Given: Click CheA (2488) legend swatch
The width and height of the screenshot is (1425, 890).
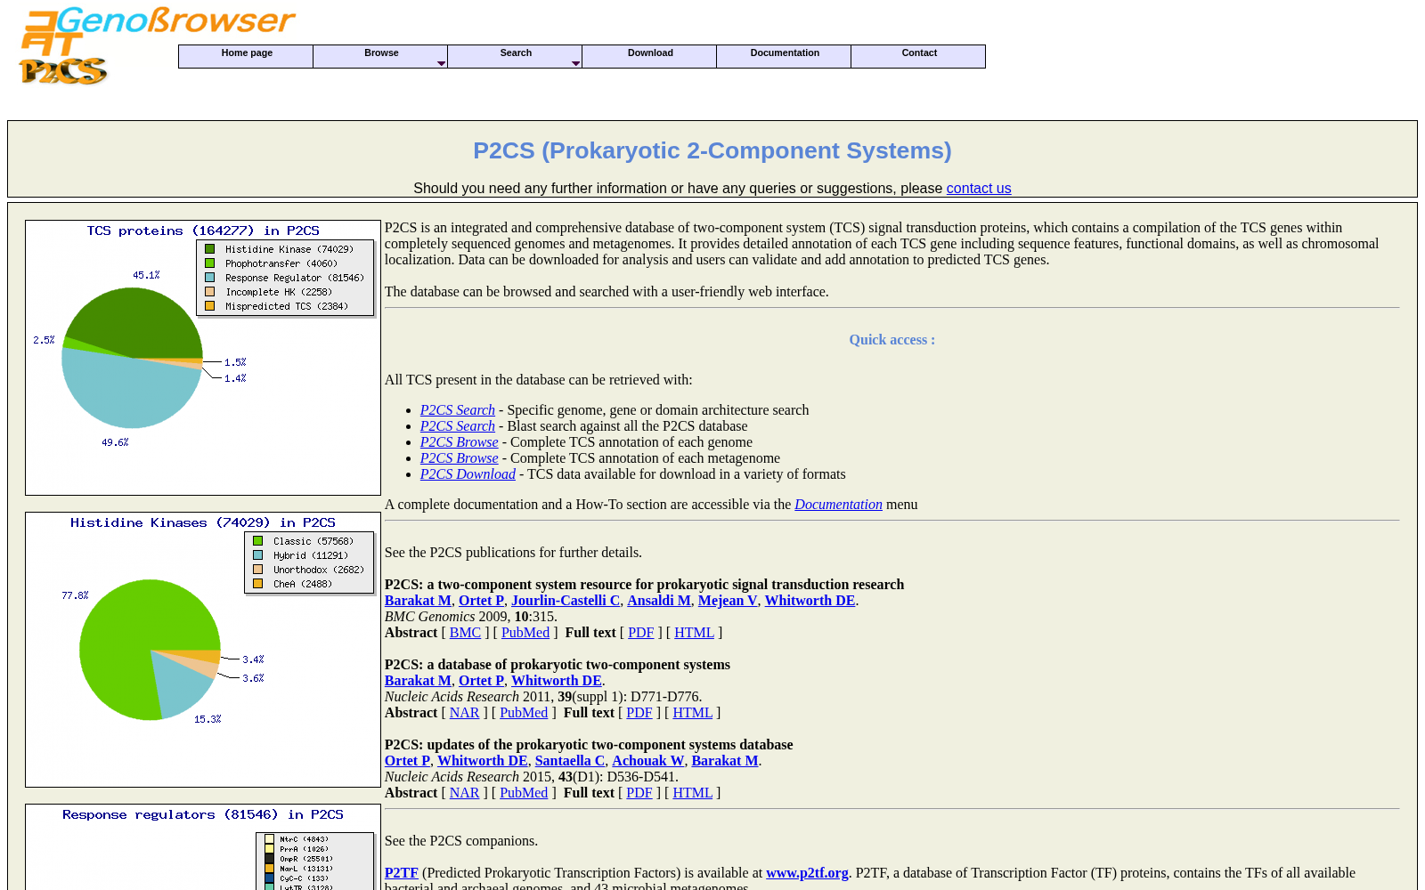Looking at the screenshot, I should pos(258,584).
